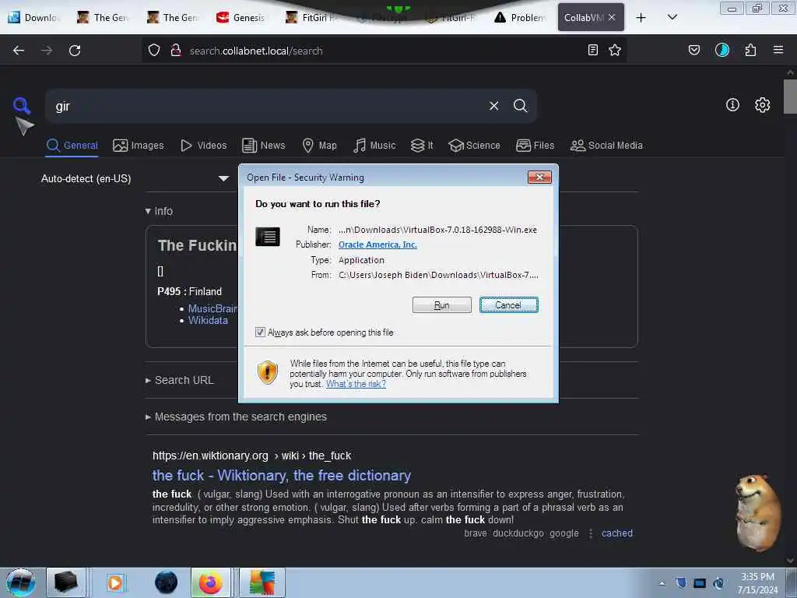Switch to the It search tab
Viewport: 797px width, 598px height.
pyautogui.click(x=422, y=146)
